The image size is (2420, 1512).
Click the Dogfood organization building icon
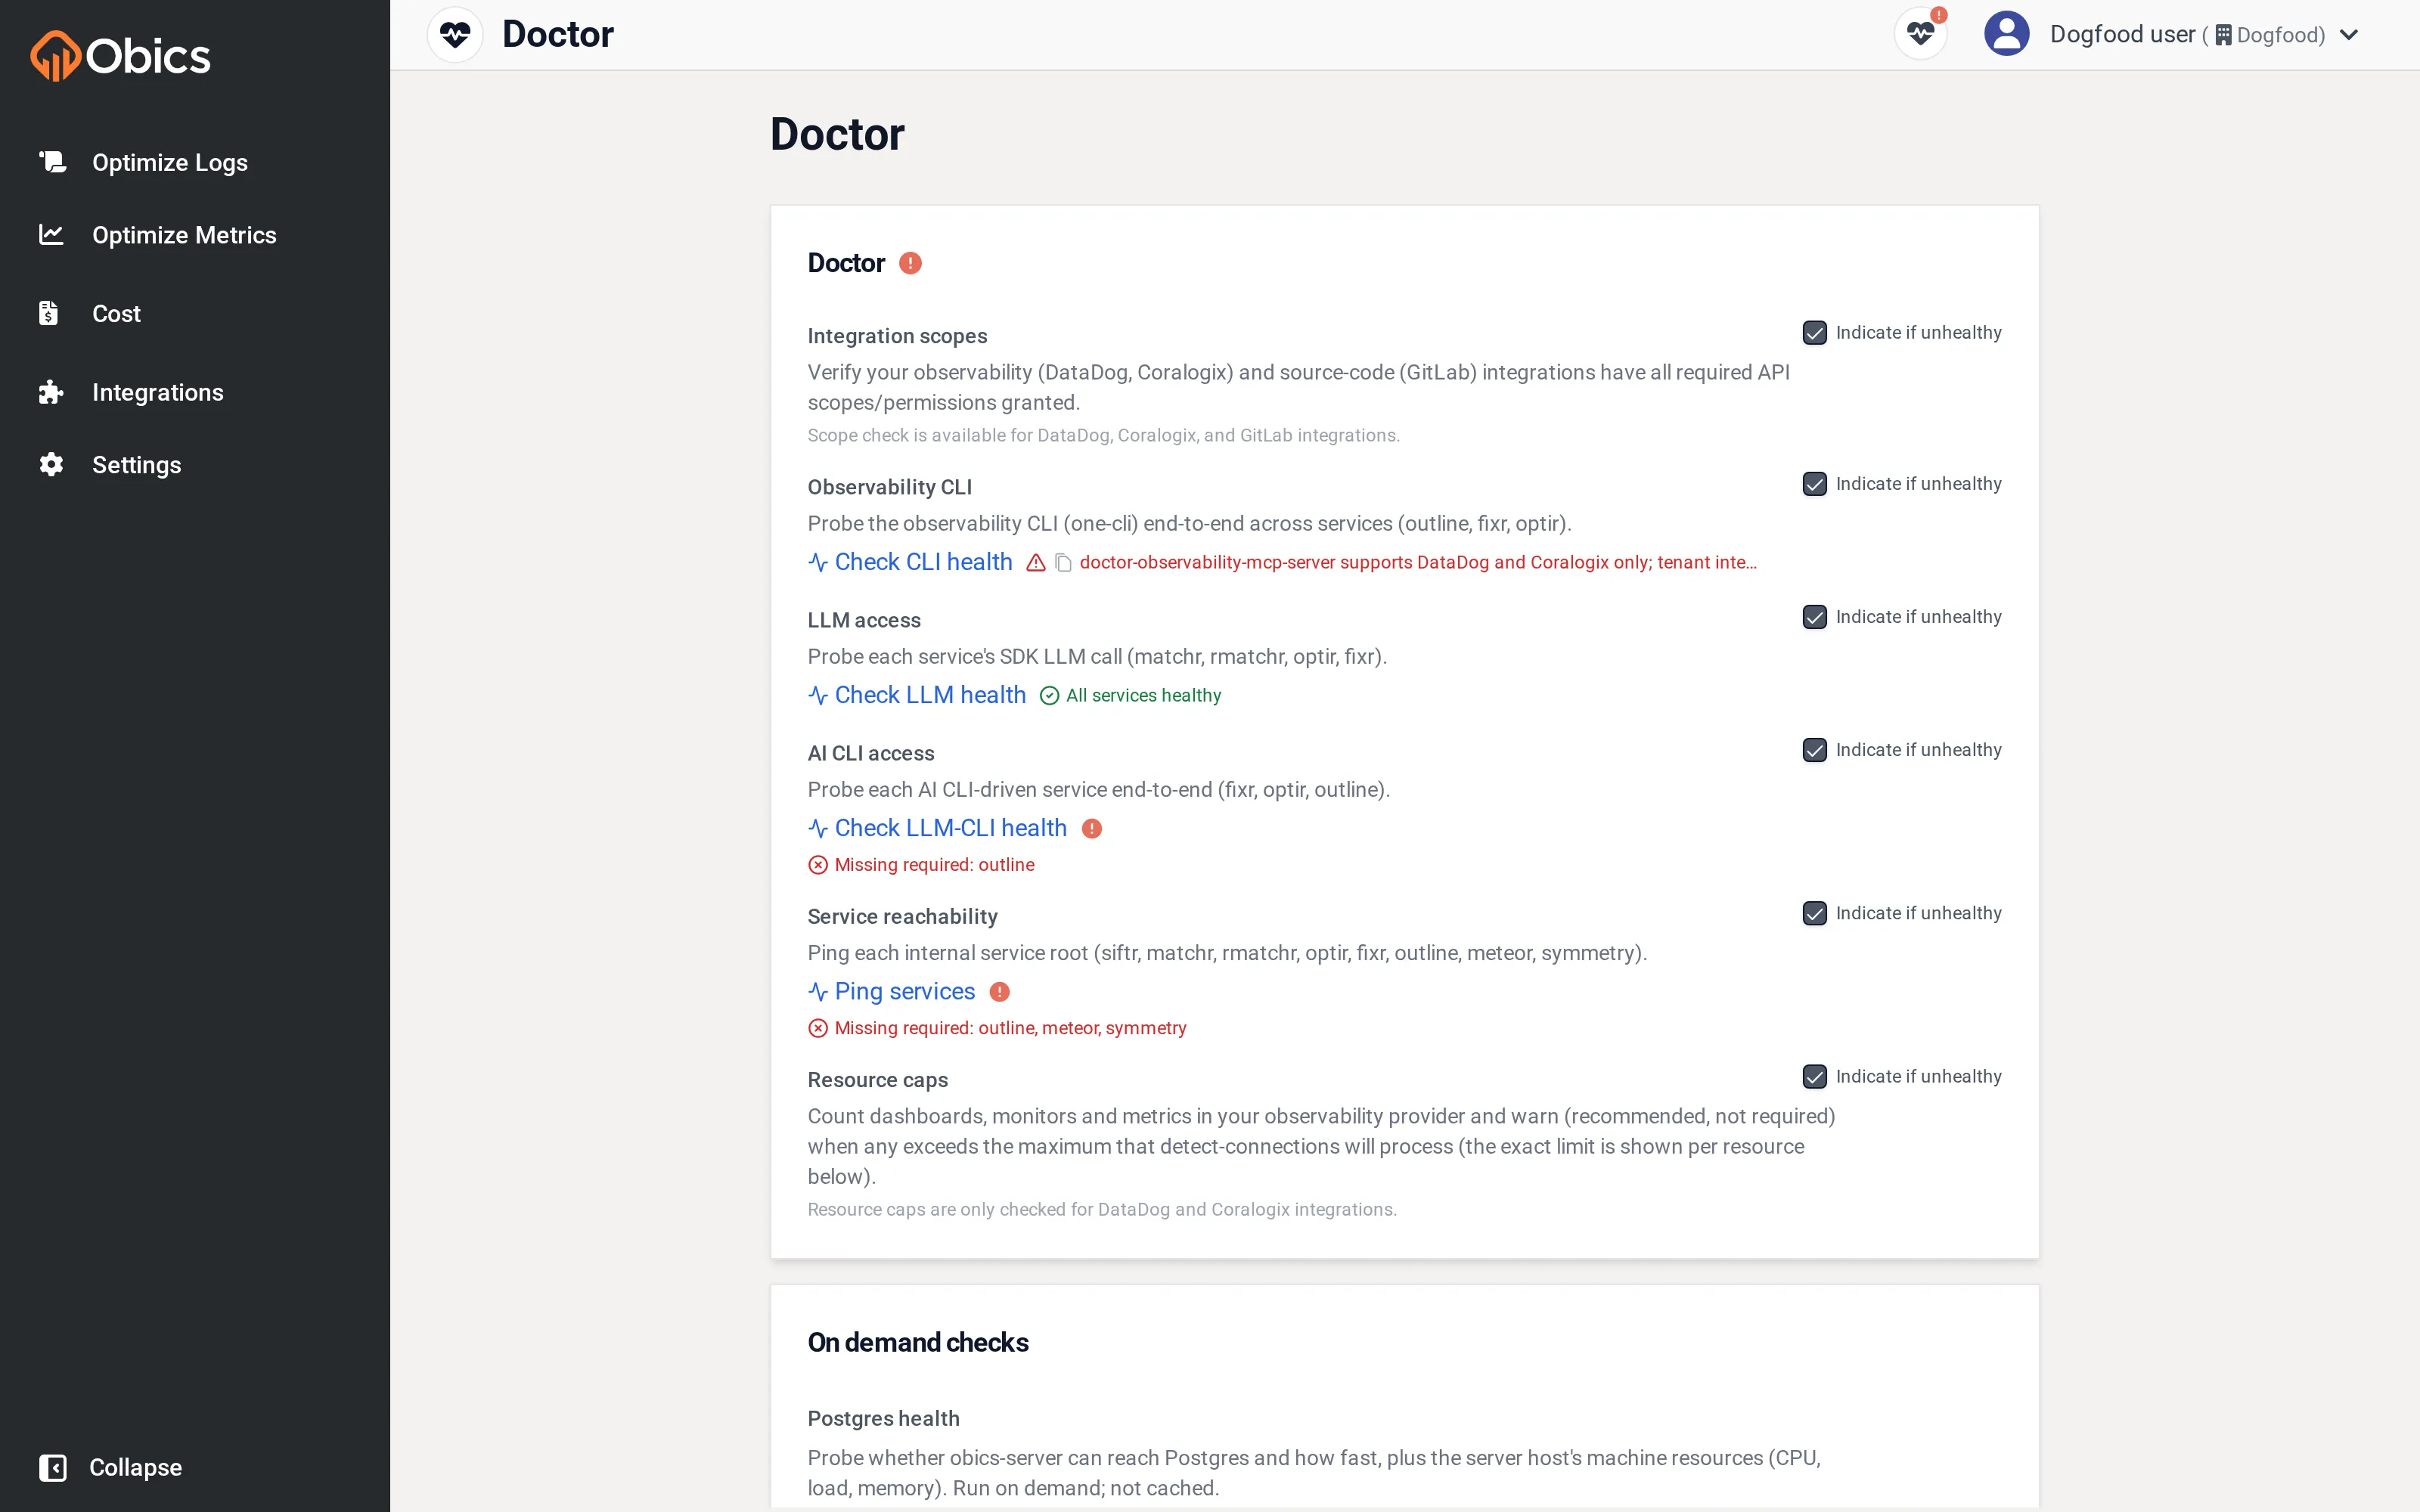[2223, 35]
